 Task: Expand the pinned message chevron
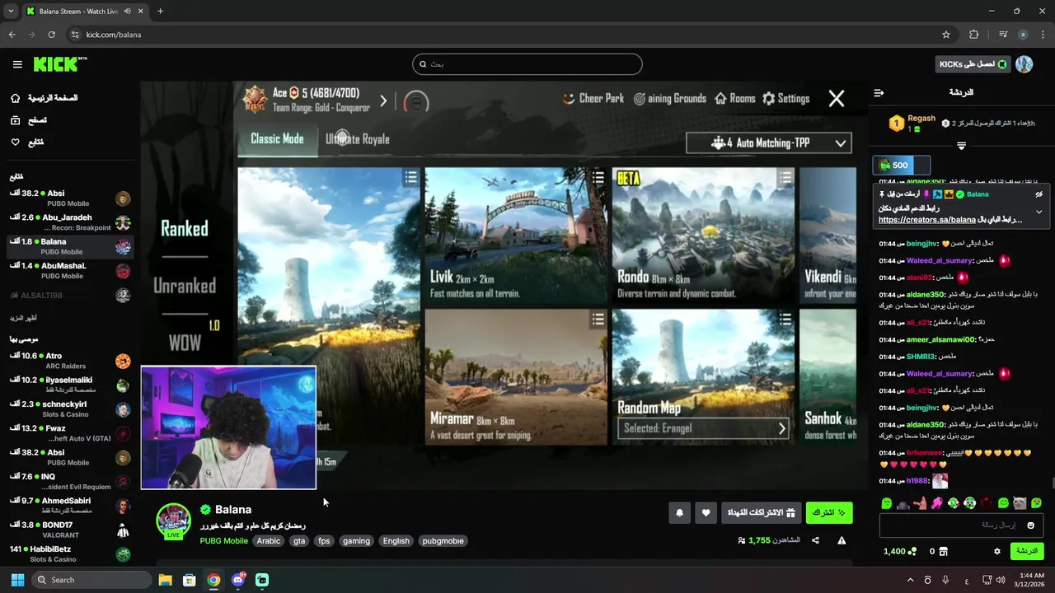pos(1039,212)
